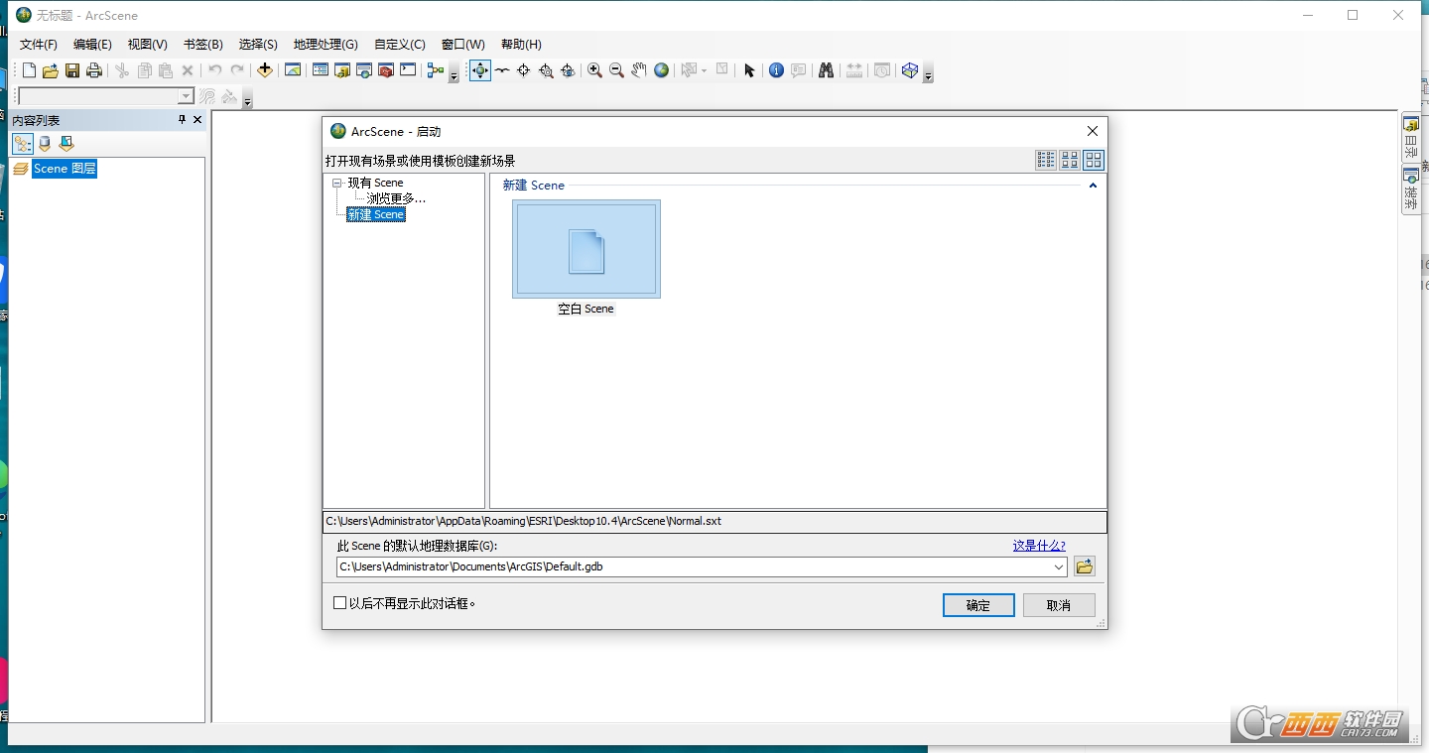This screenshot has width=1429, height=753.
Task: Click the 取消 button
Action: tap(1059, 605)
